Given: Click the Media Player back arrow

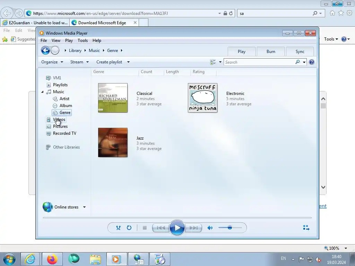Looking at the screenshot, I should pyautogui.click(x=45, y=51).
